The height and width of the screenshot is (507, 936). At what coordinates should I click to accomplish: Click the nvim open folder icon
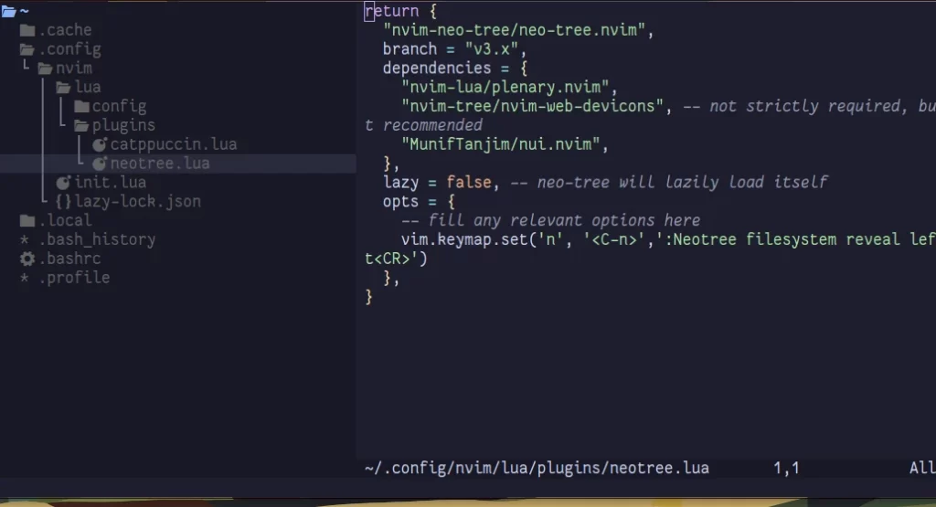(46, 69)
